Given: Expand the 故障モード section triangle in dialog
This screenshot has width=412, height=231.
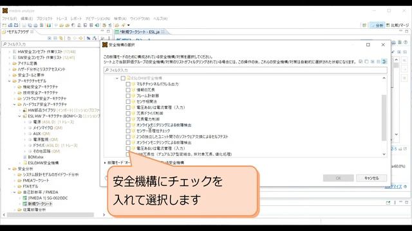Looking at the screenshot, I should click(105, 163).
